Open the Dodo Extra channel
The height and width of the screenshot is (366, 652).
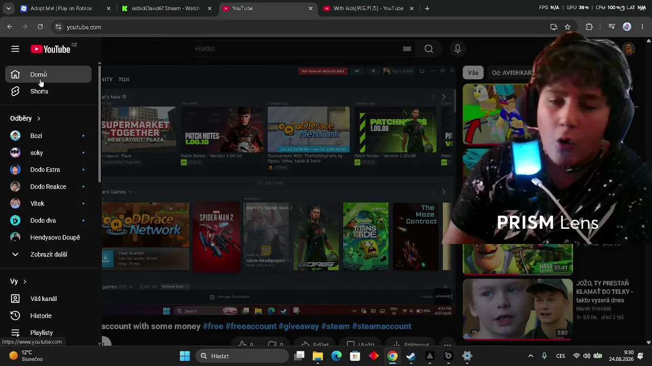(48, 170)
